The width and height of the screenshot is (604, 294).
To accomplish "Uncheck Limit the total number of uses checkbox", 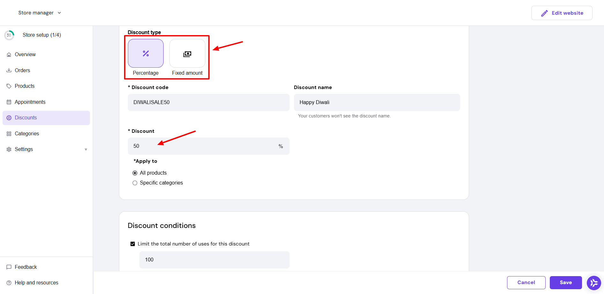I will pyautogui.click(x=133, y=244).
